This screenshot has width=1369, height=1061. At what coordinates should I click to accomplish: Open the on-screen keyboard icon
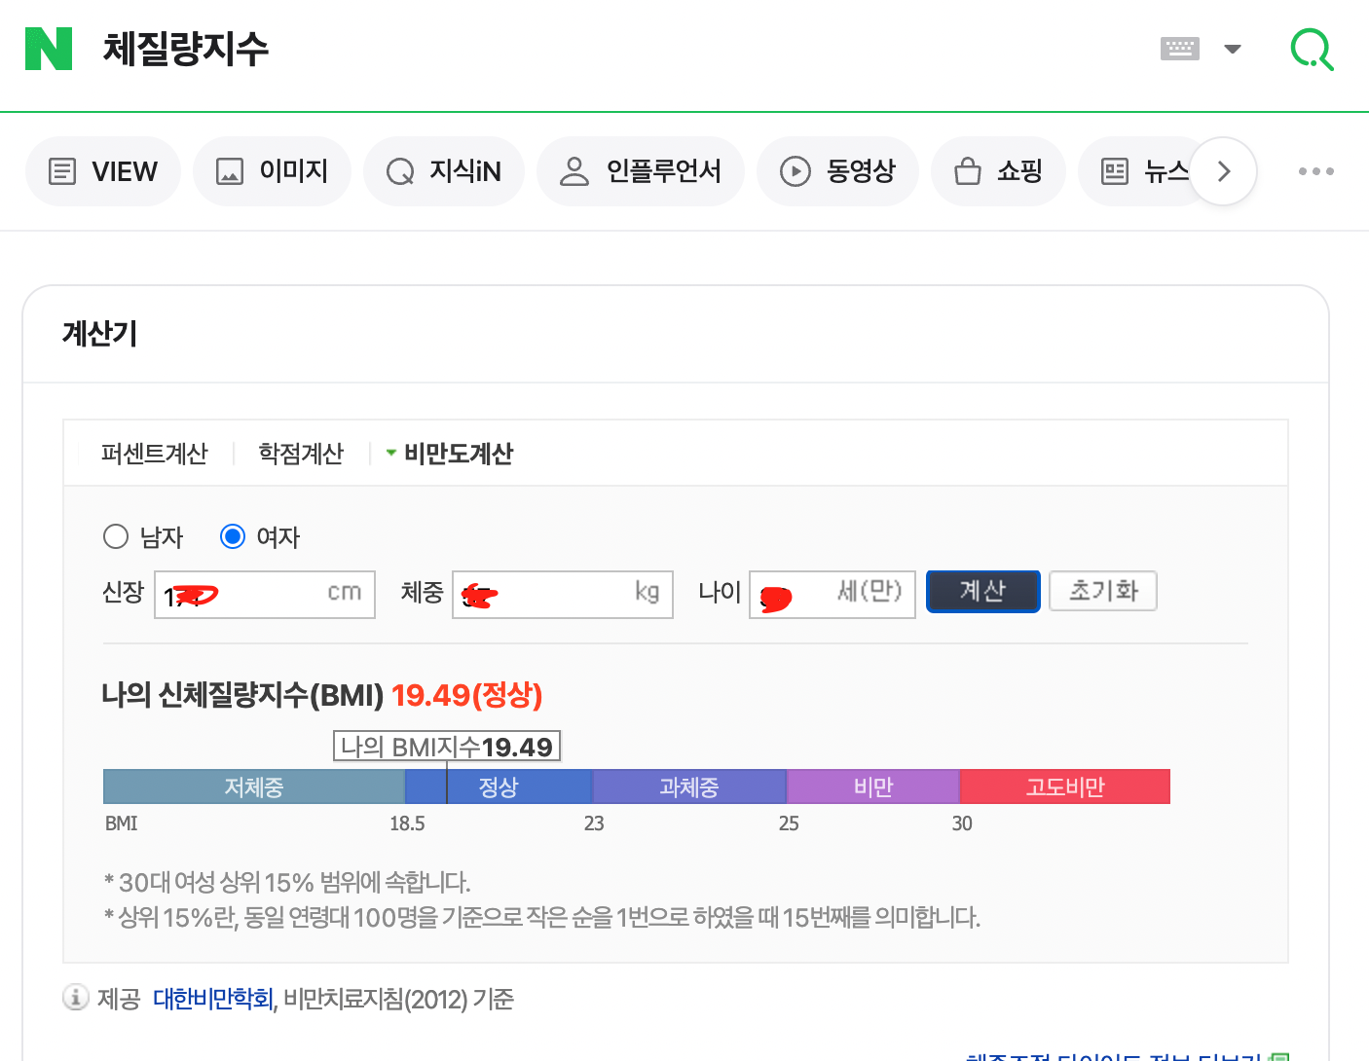[x=1179, y=49]
